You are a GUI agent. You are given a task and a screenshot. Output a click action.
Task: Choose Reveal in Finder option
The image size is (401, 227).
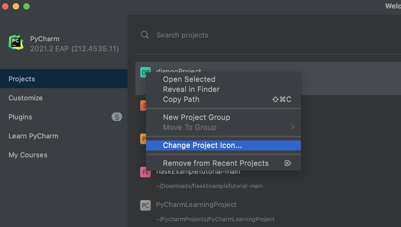click(x=191, y=89)
